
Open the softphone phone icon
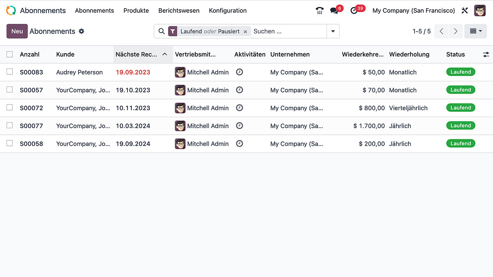point(320,10)
